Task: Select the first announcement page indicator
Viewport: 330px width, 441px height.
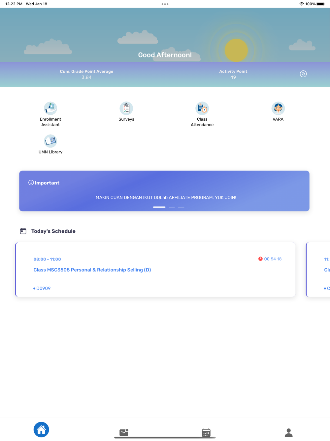Action: (x=159, y=207)
